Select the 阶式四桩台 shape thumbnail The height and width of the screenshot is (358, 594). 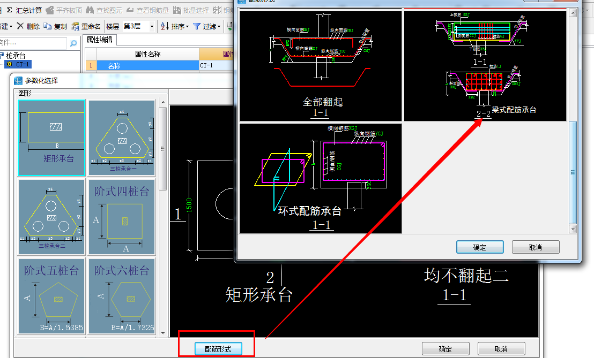(x=122, y=217)
